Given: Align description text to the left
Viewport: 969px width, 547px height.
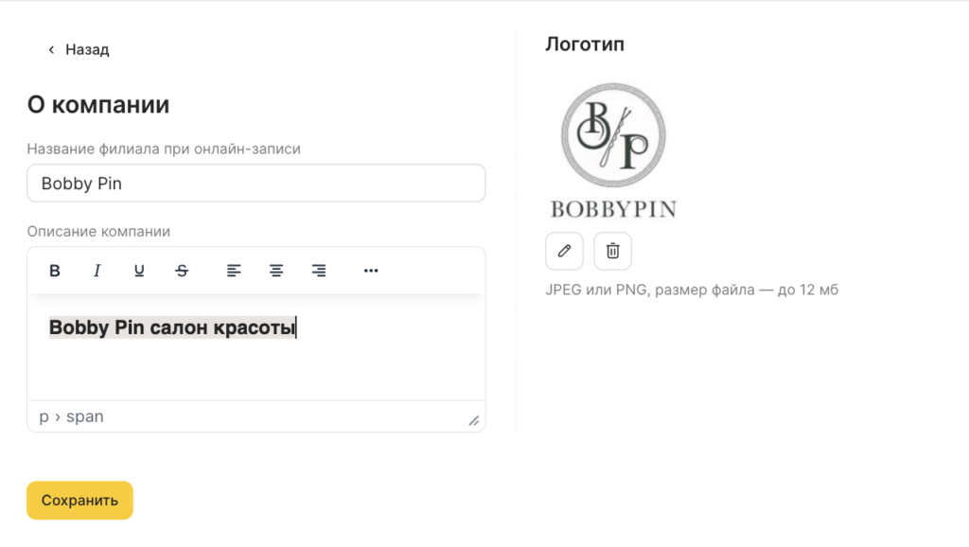Looking at the screenshot, I should (234, 271).
